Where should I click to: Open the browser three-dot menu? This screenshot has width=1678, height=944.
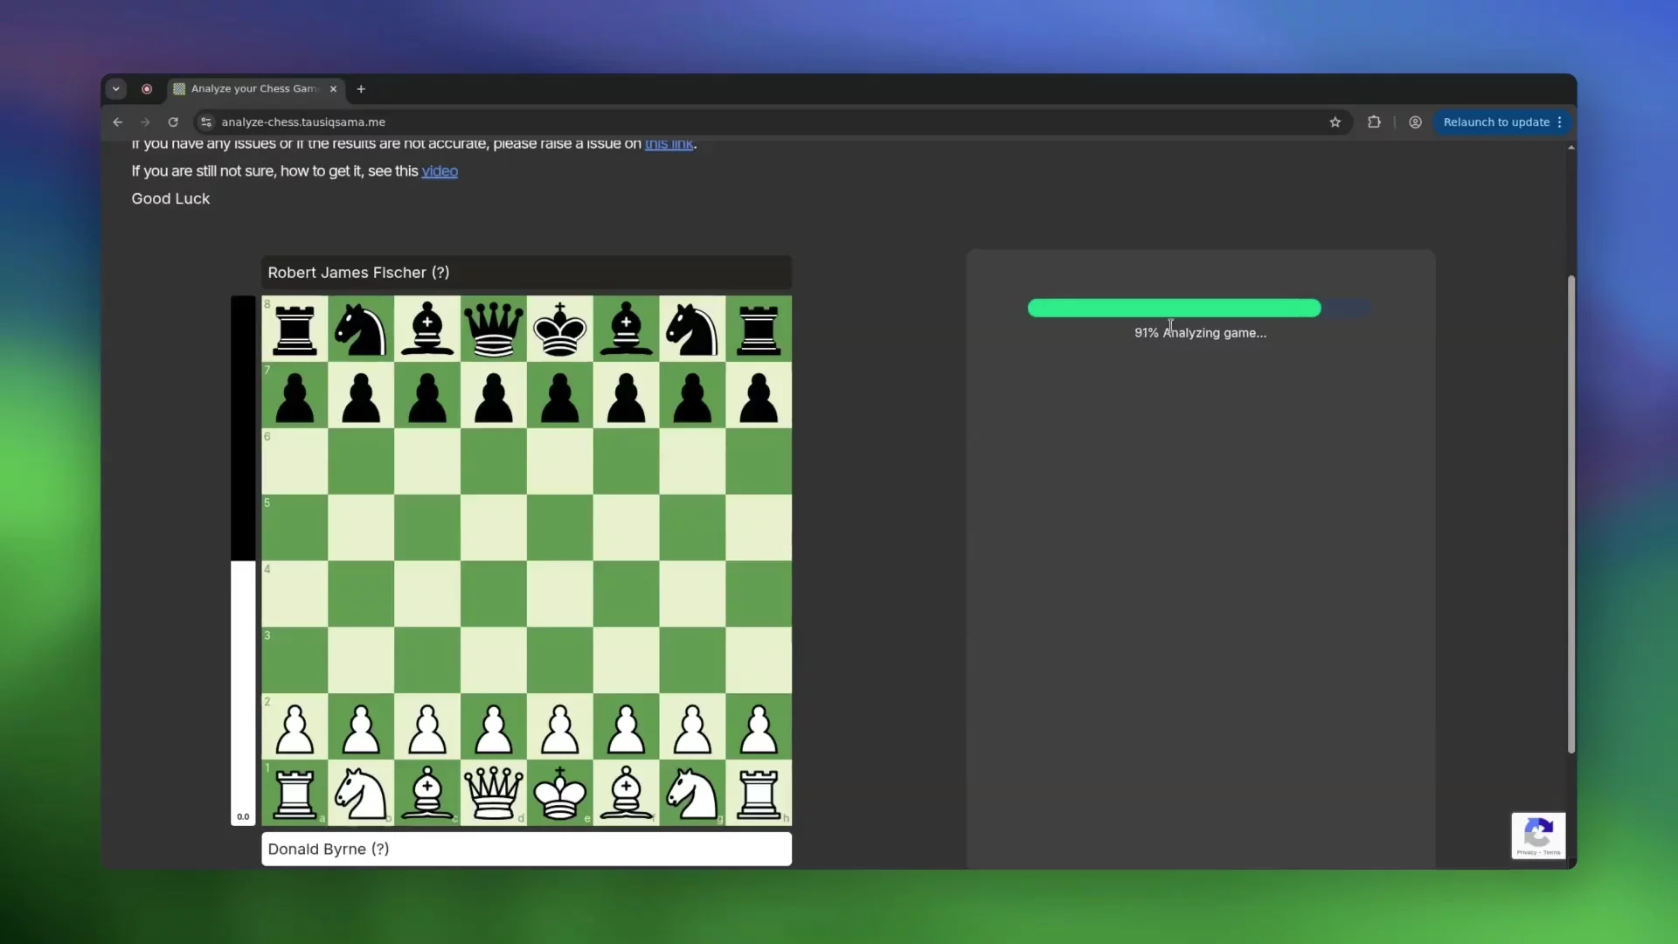[1561, 122]
